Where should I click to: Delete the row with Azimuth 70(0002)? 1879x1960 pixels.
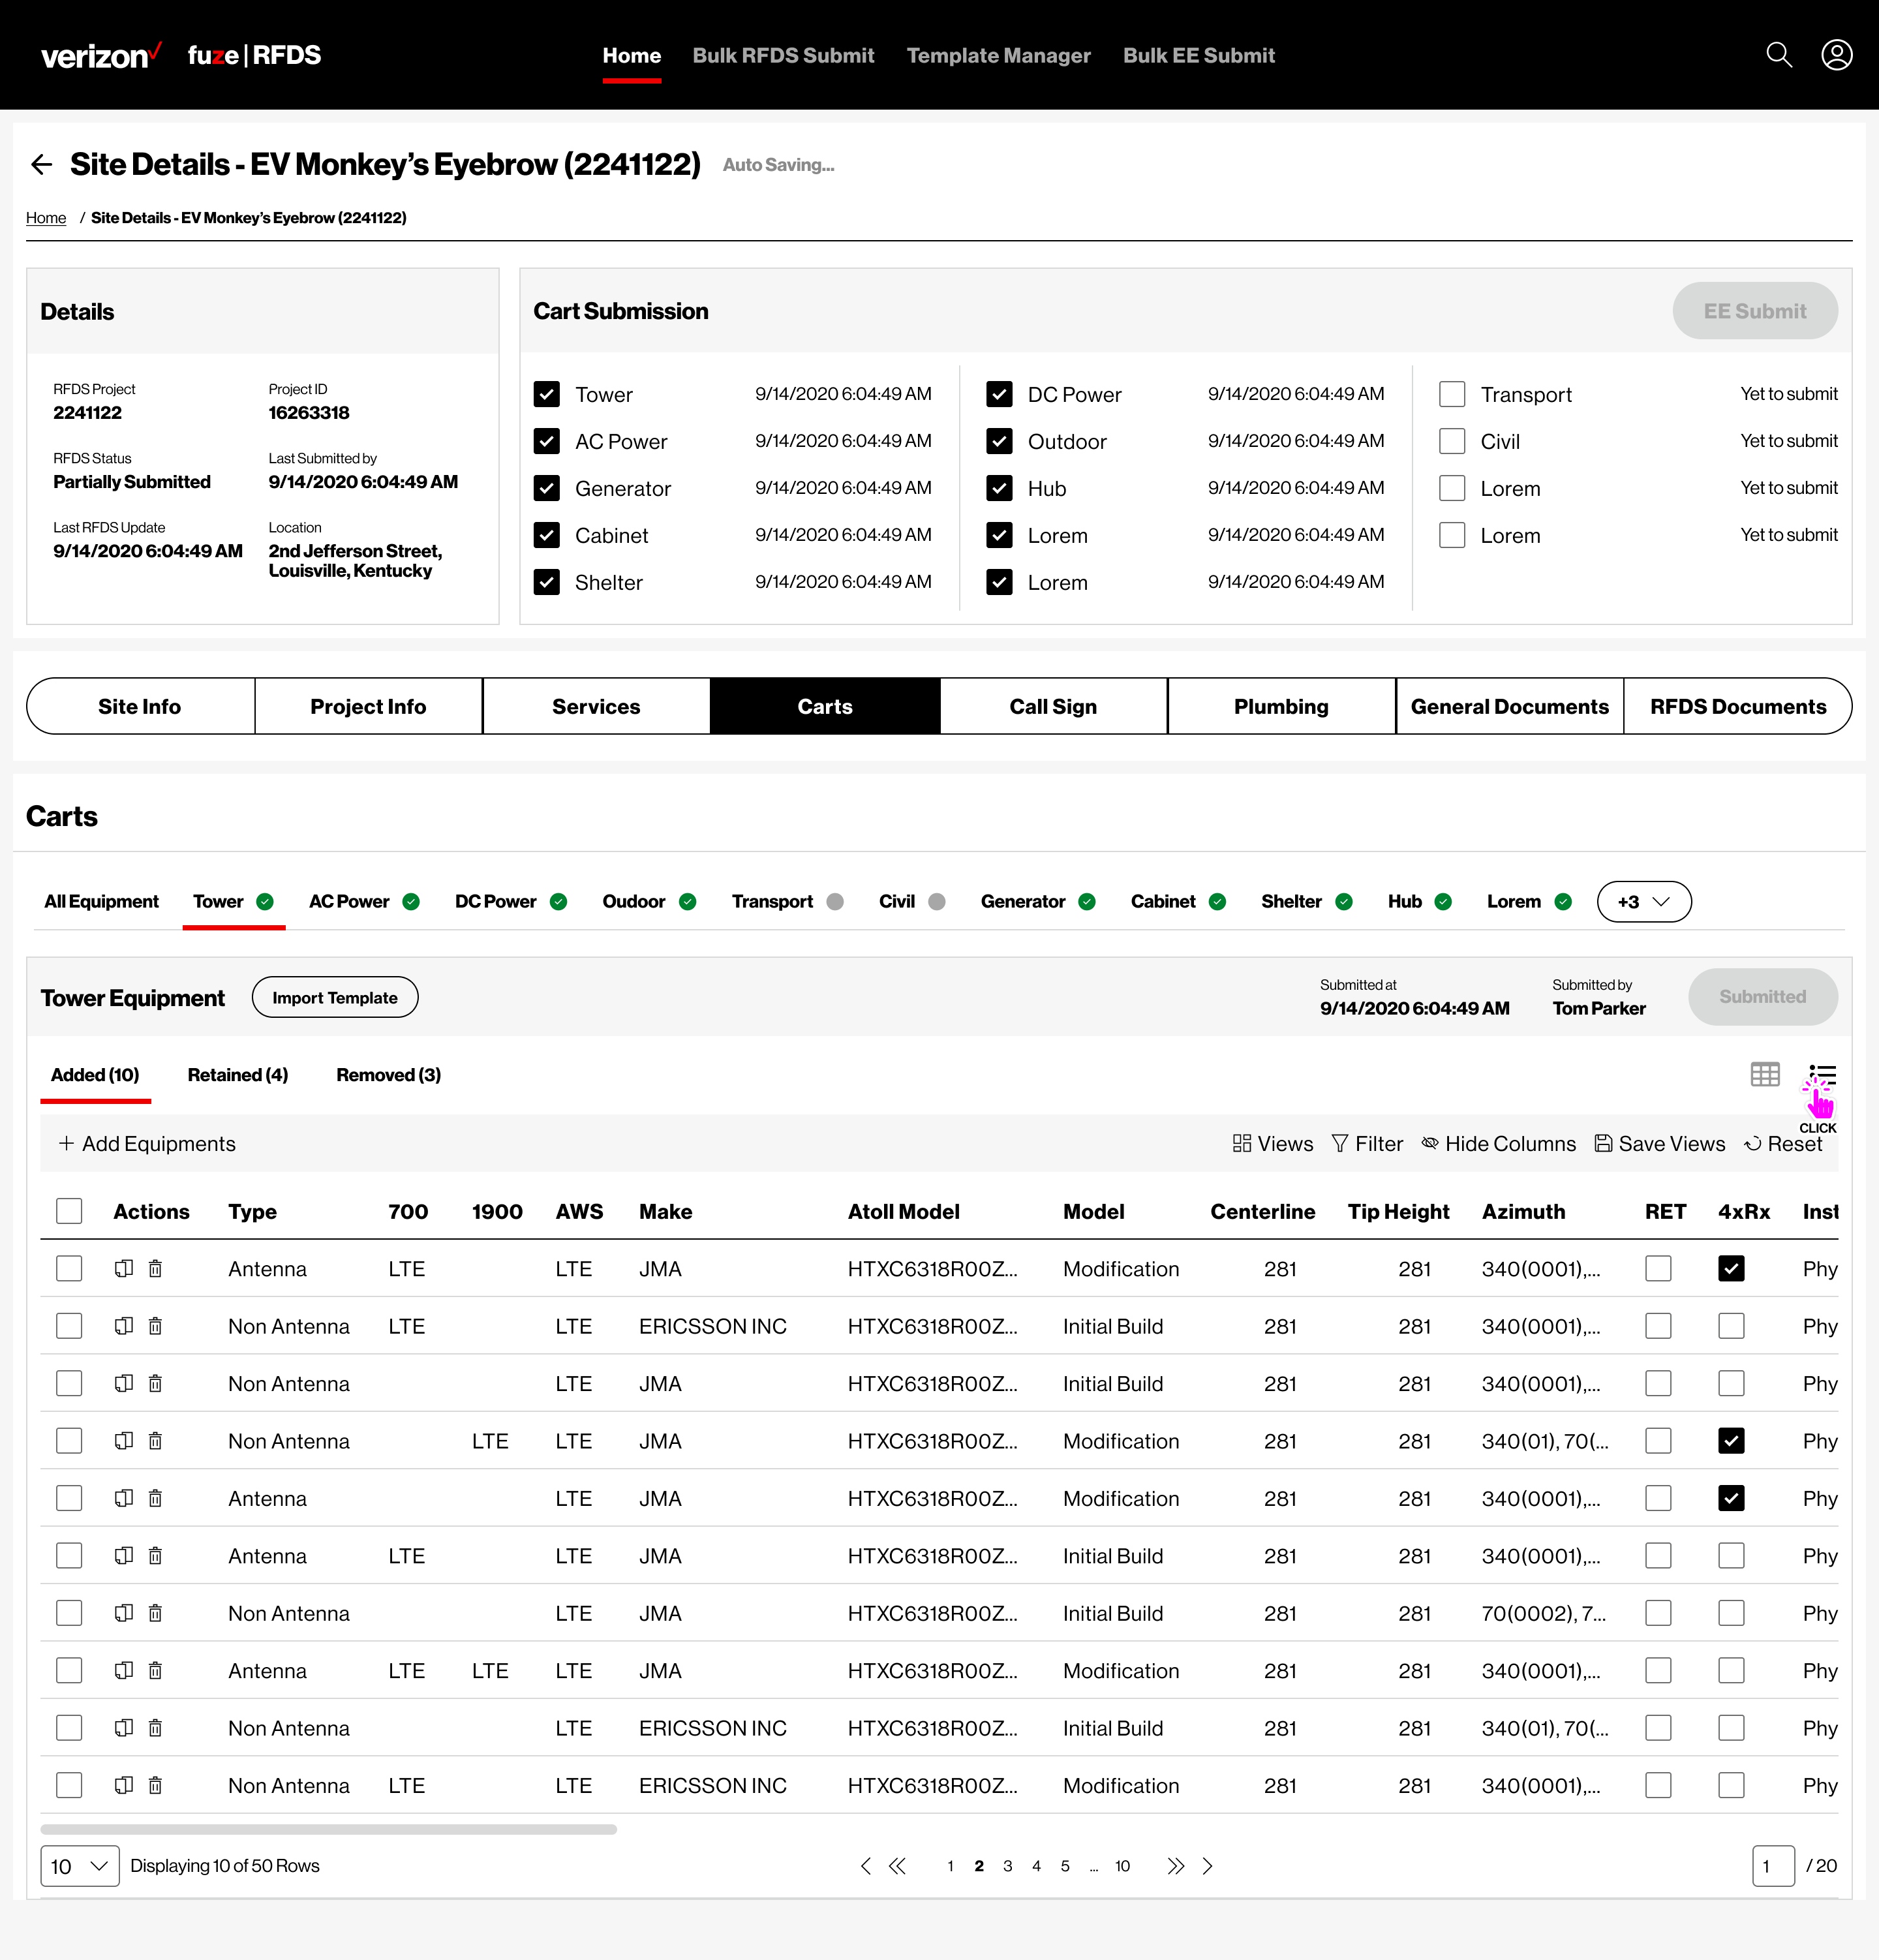click(x=155, y=1613)
